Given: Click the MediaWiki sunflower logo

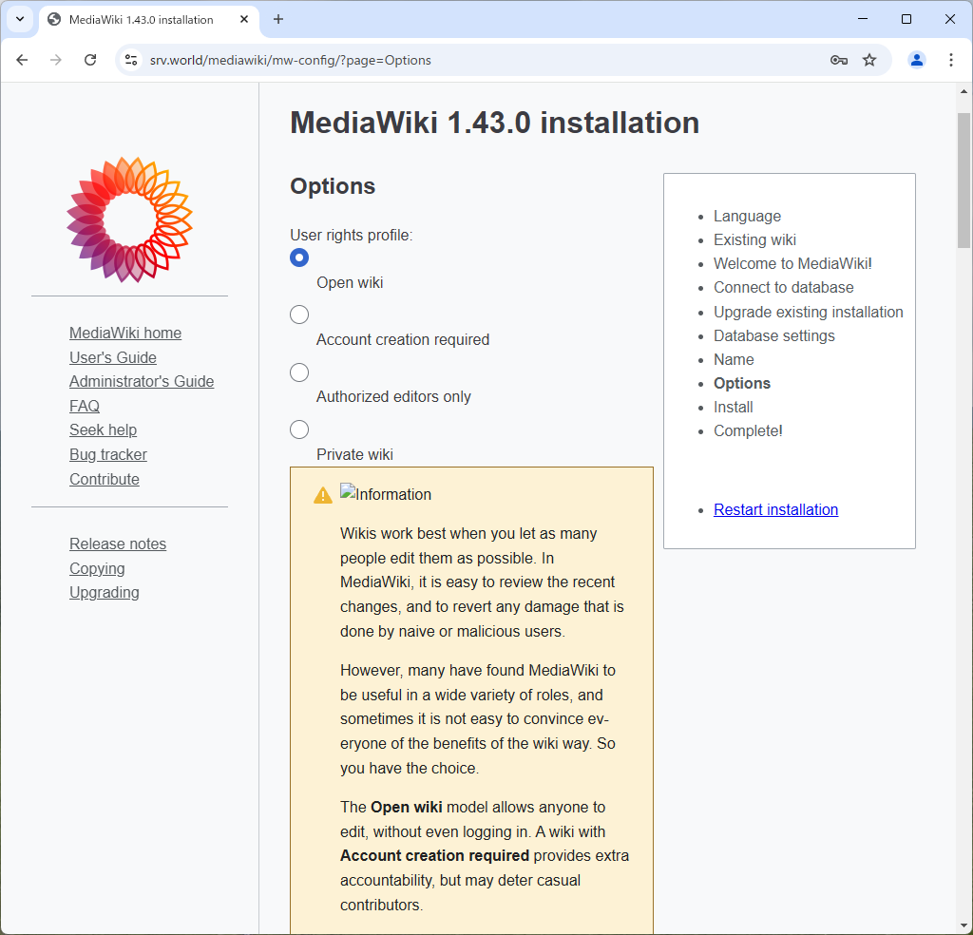Looking at the screenshot, I should (129, 219).
